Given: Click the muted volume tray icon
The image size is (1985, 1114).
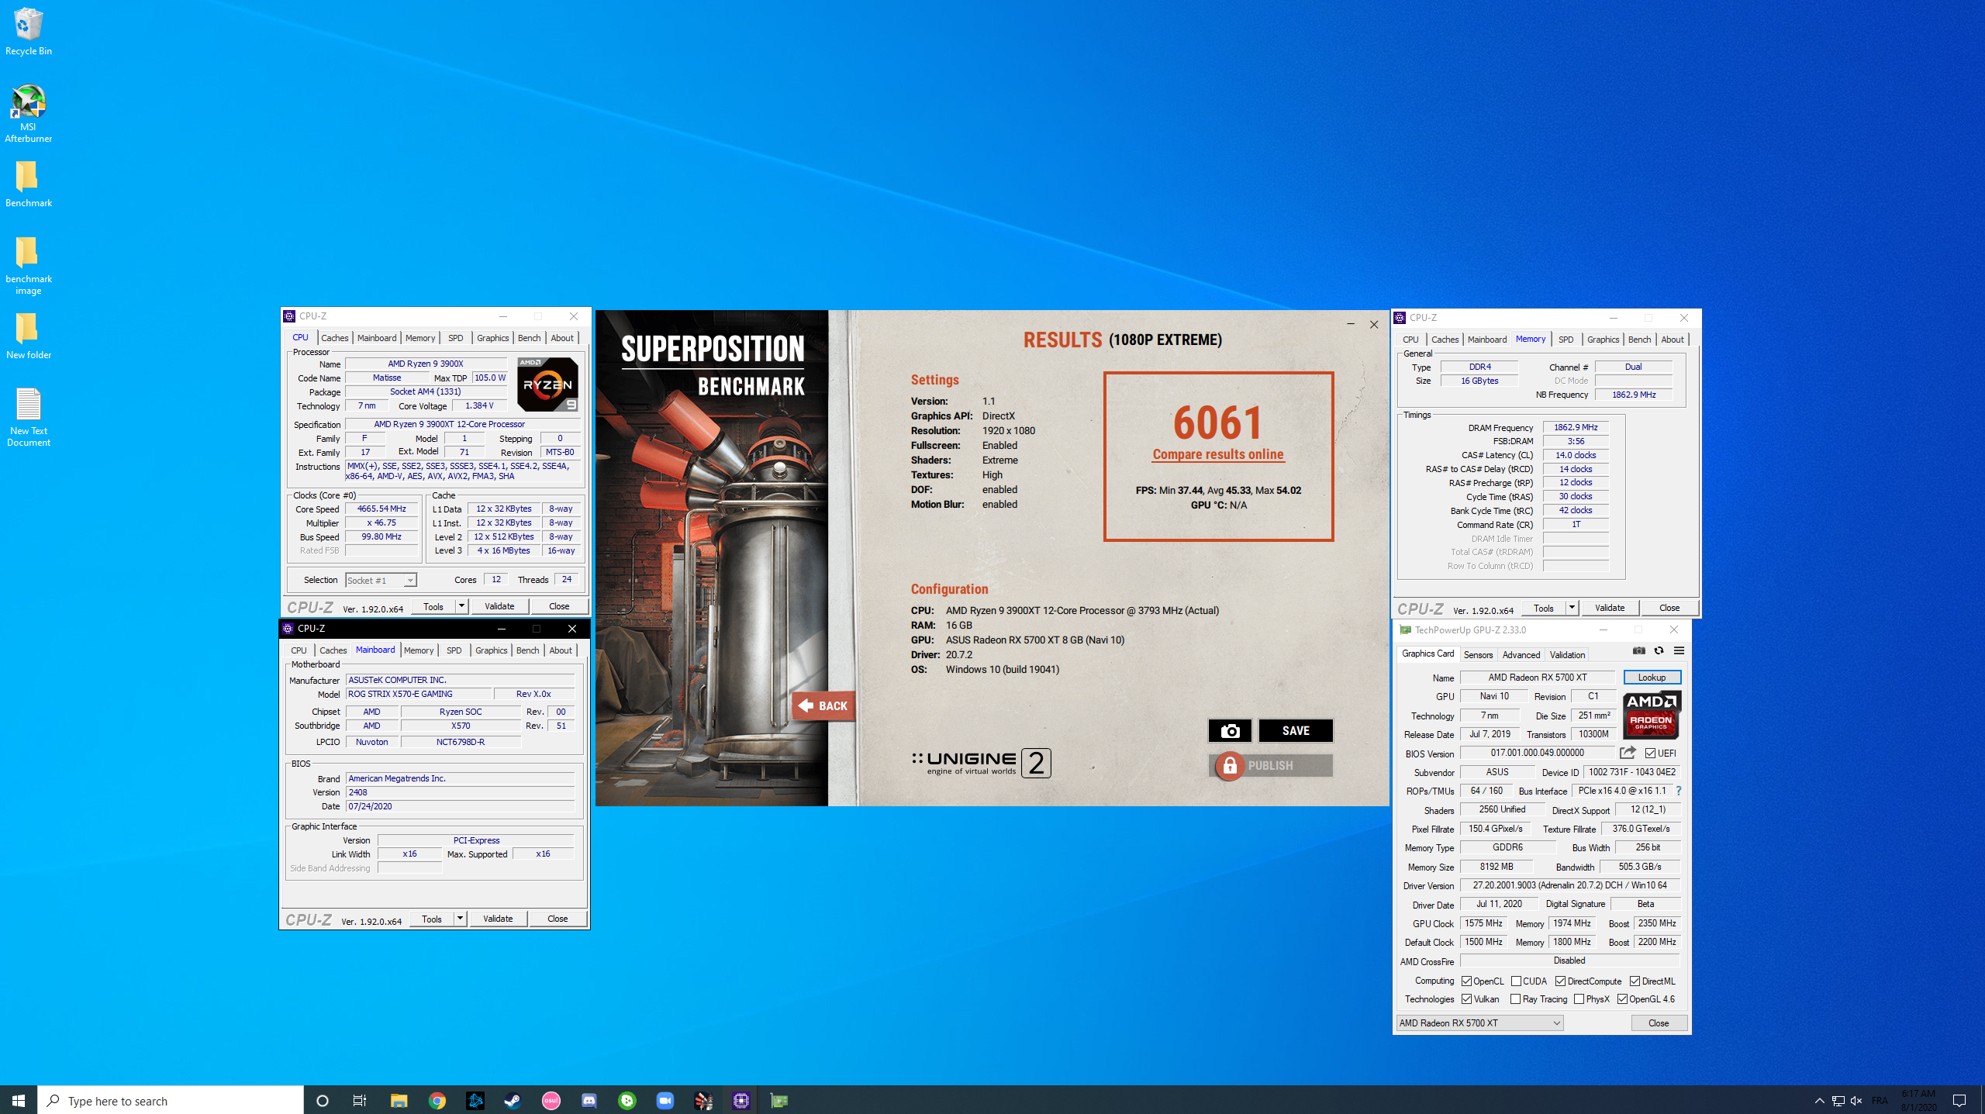Looking at the screenshot, I should (1856, 1101).
